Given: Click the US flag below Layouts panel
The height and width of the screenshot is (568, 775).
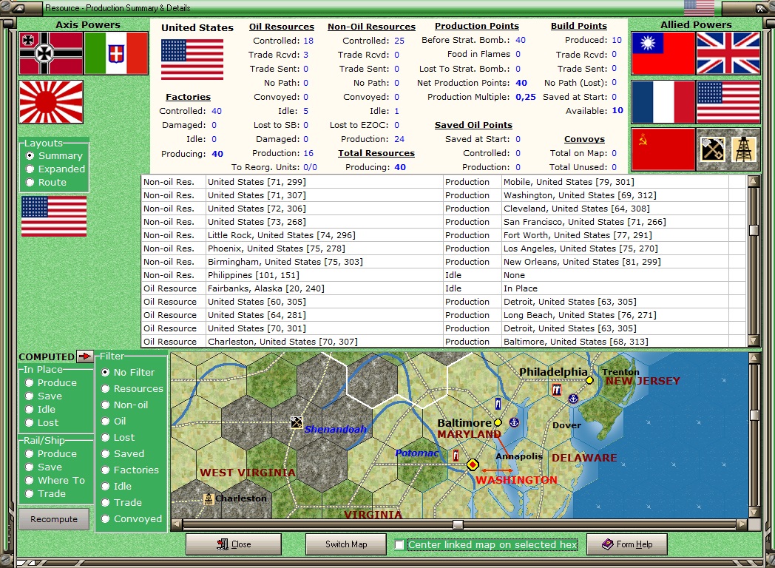Looking at the screenshot, I should click(54, 216).
